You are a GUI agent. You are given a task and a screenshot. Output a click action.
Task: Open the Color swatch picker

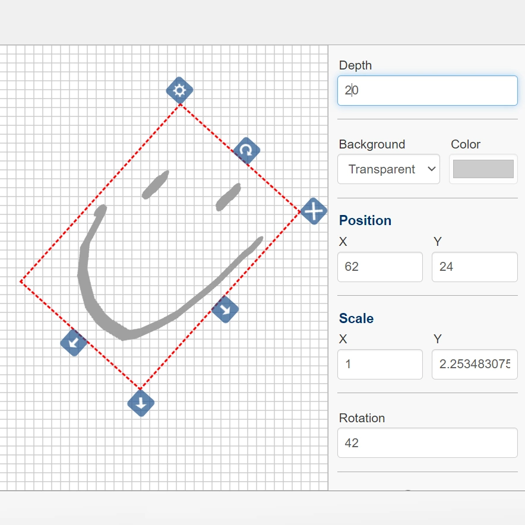(x=483, y=169)
